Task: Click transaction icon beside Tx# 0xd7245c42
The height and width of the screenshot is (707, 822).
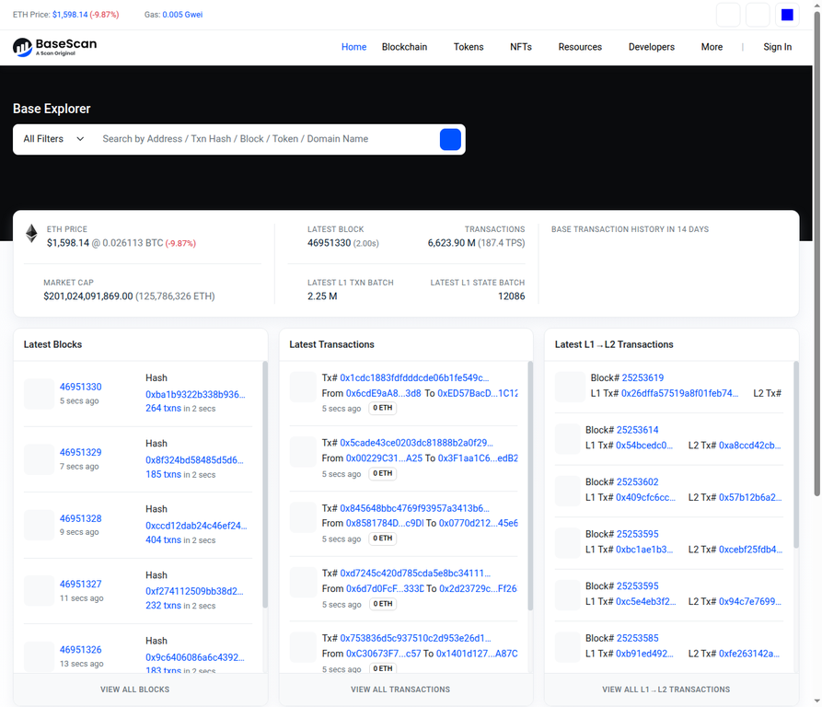Action: [x=303, y=583]
